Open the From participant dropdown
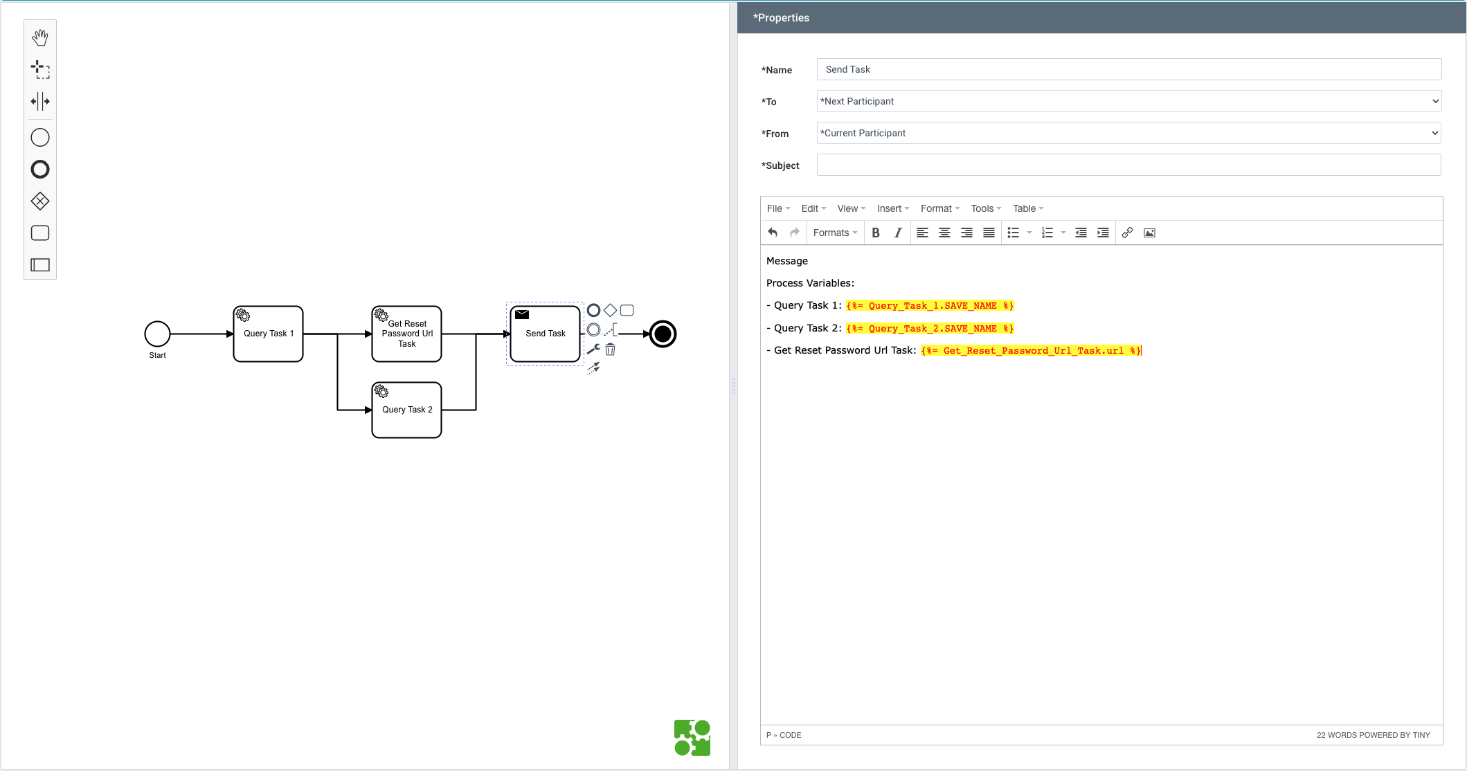 coord(1128,133)
